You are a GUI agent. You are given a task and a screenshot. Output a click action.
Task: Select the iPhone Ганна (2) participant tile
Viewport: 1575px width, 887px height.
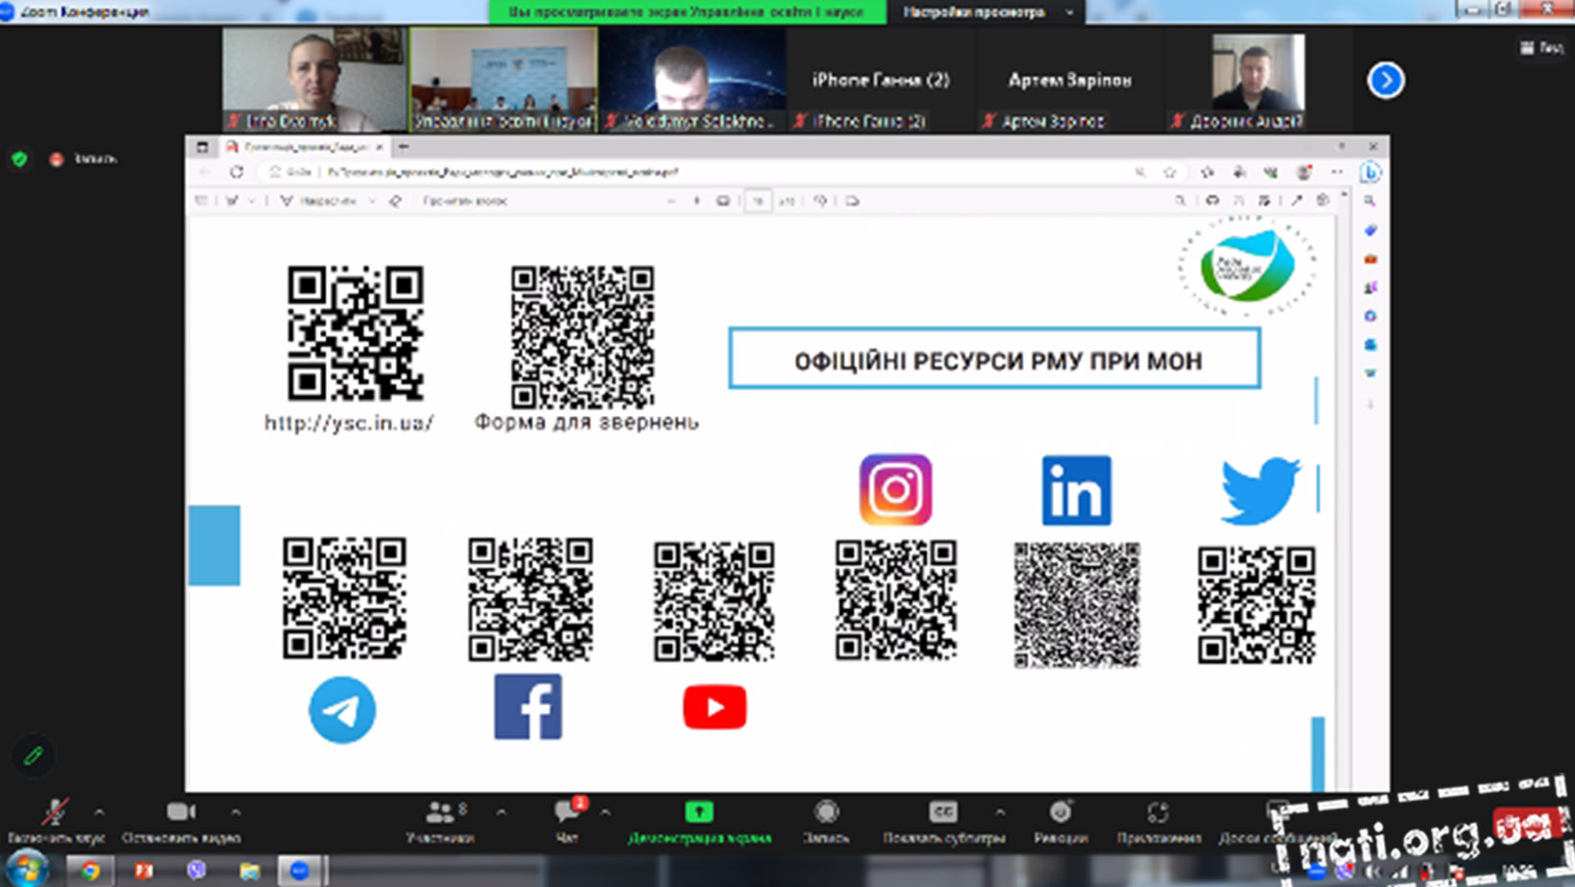(881, 80)
